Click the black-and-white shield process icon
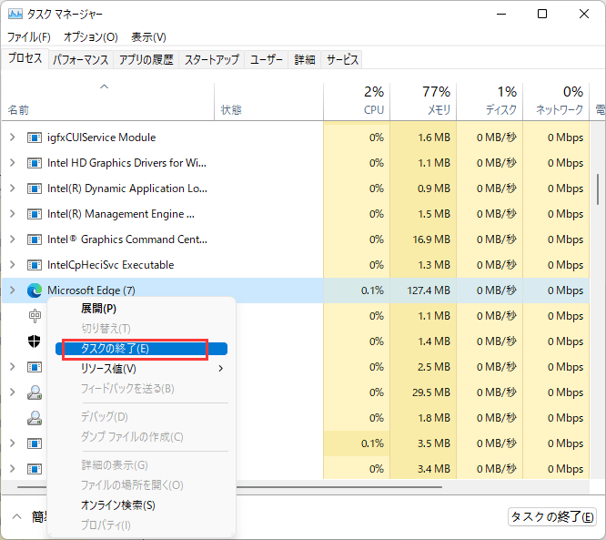The width and height of the screenshot is (606, 540). [35, 341]
